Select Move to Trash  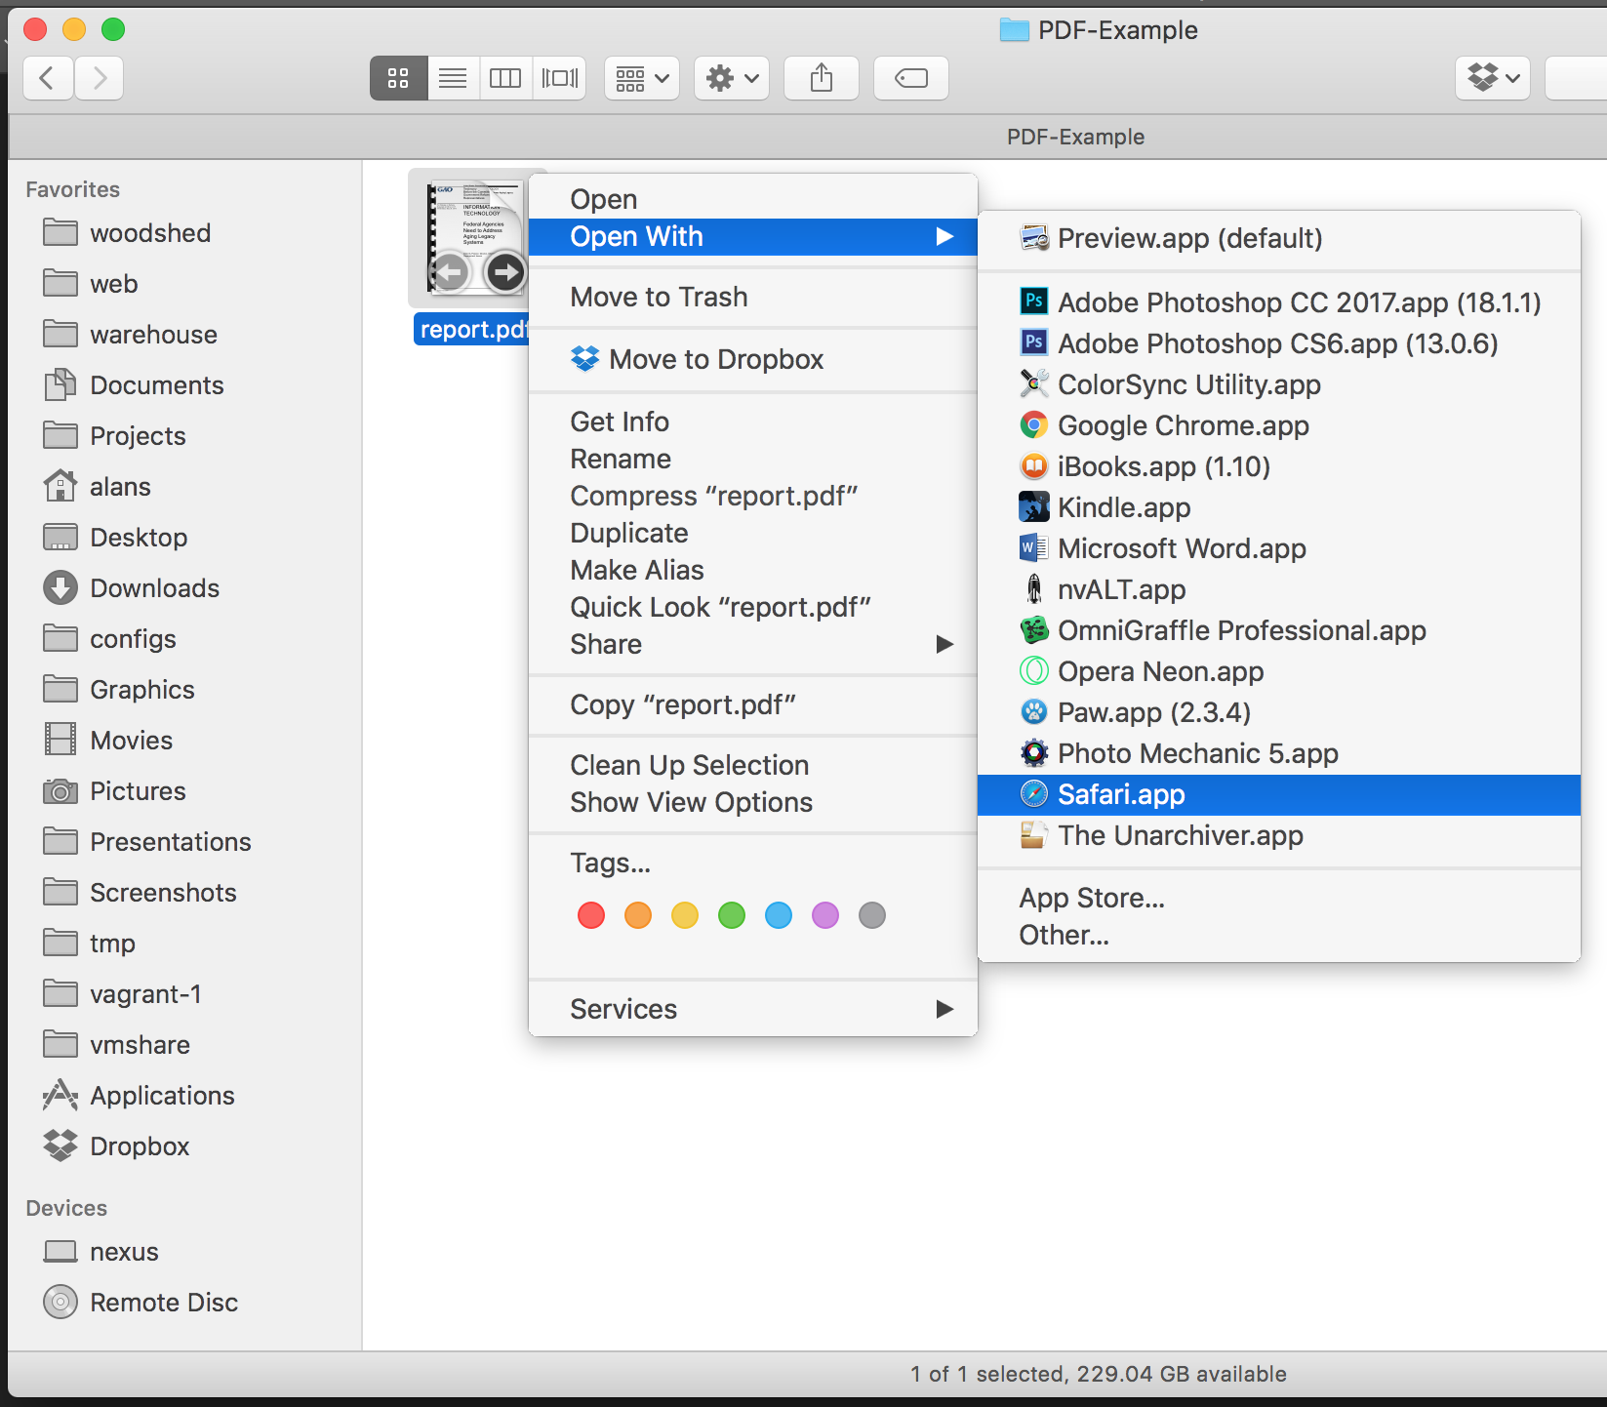(x=753, y=297)
